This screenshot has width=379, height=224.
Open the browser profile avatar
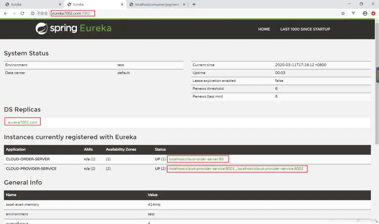click(x=365, y=13)
